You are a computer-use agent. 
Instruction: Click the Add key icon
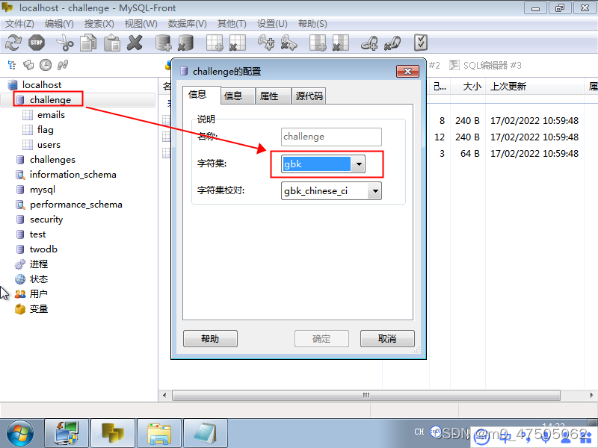click(x=266, y=43)
